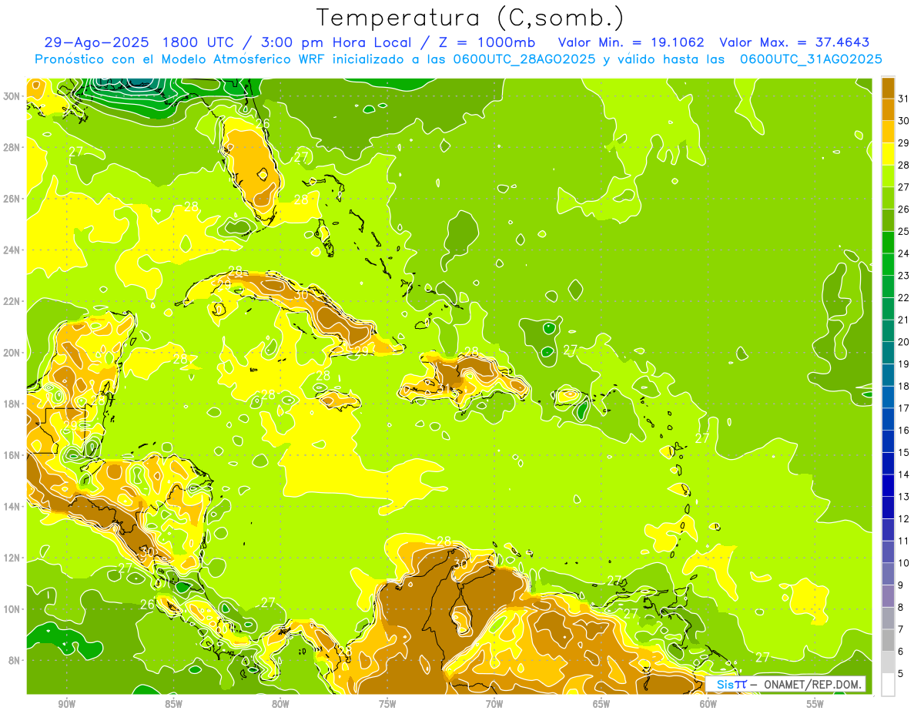Click the "80W" longitude axis label

pyautogui.click(x=280, y=704)
